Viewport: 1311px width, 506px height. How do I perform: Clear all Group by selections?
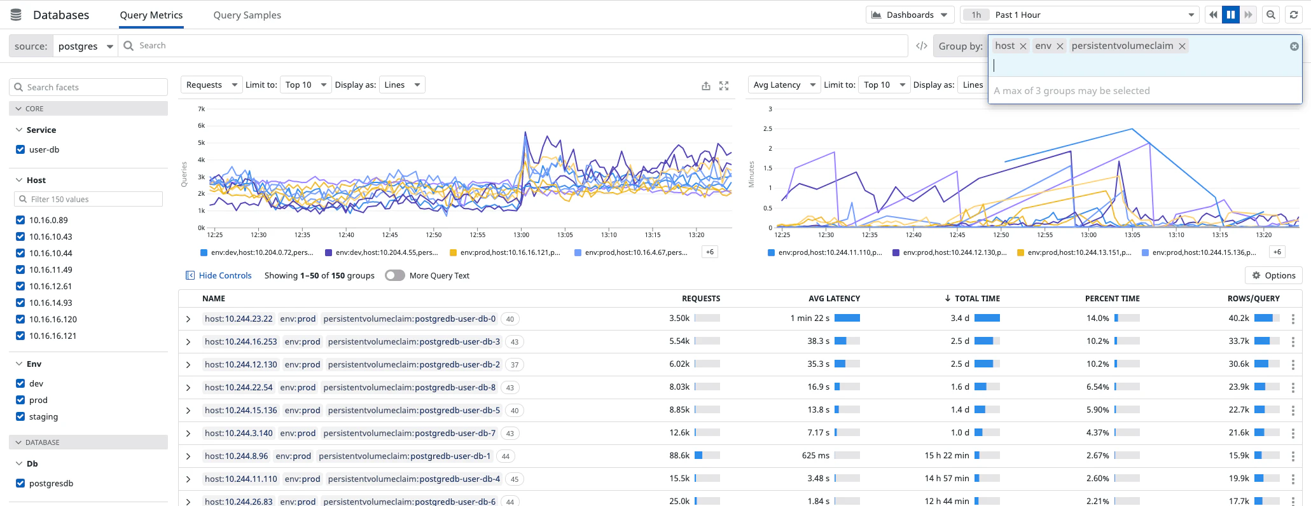(1294, 46)
